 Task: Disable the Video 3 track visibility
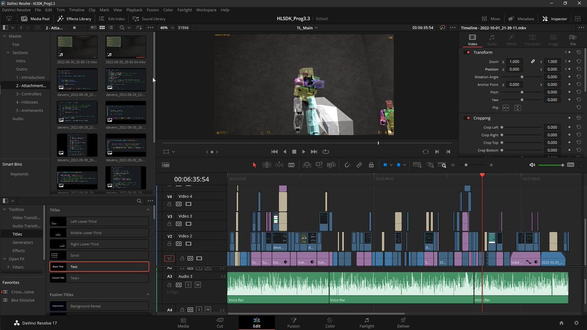coord(188,224)
